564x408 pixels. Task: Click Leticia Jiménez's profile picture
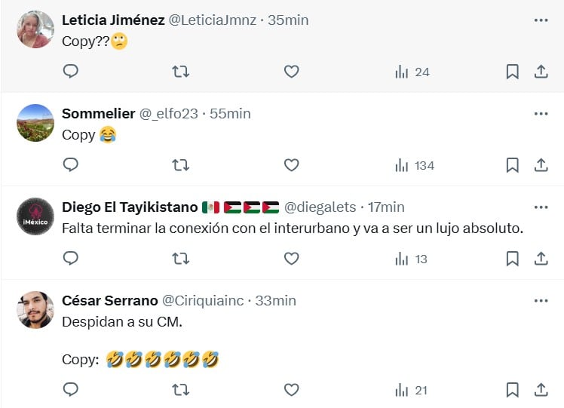35,30
